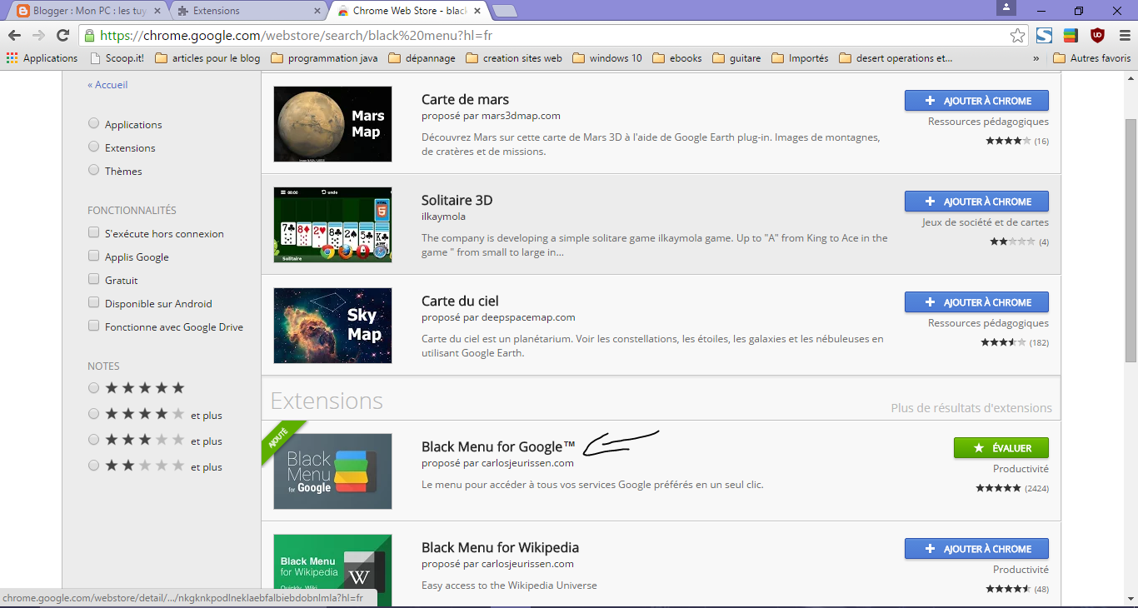Go to « Accueil link

(x=107, y=85)
